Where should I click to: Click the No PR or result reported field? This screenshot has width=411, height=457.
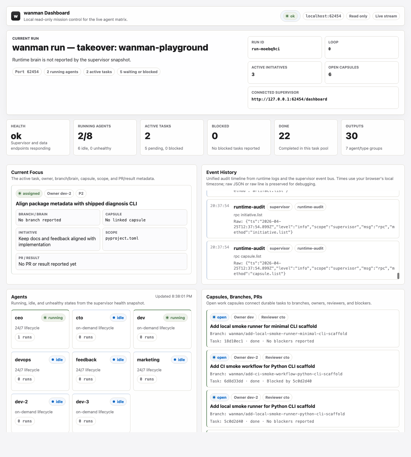coord(101,261)
